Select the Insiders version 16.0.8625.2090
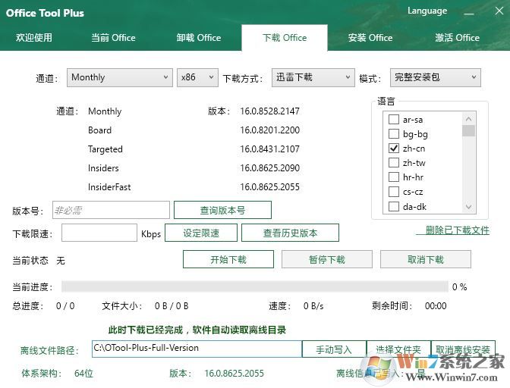Image resolution: width=510 pixels, height=388 pixels. point(269,168)
